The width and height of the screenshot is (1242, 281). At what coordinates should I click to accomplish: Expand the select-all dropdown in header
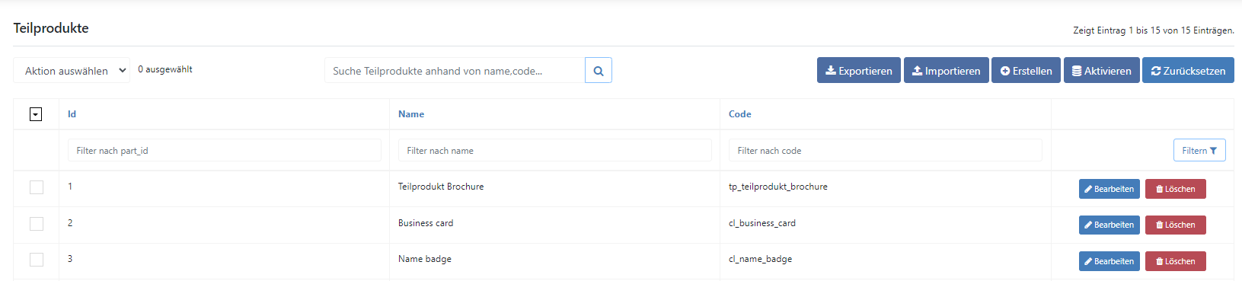coord(36,114)
